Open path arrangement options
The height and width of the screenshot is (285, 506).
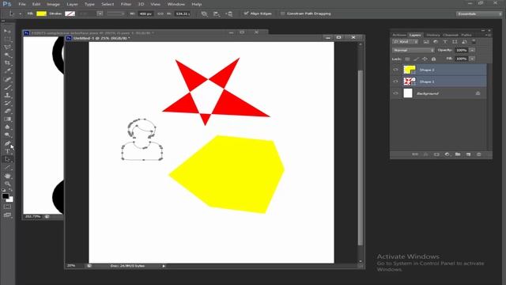tap(228, 14)
